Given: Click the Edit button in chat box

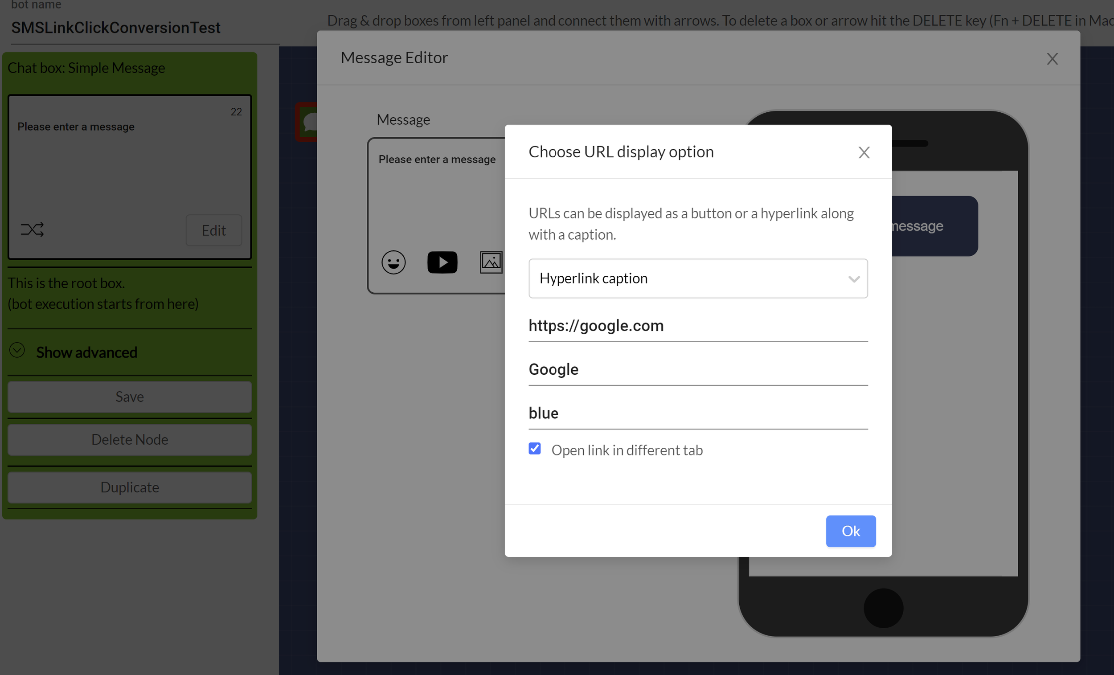Looking at the screenshot, I should tap(213, 231).
